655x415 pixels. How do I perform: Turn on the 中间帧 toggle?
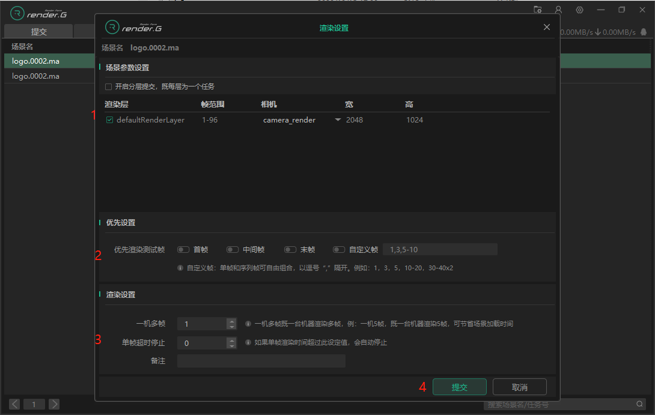point(232,250)
